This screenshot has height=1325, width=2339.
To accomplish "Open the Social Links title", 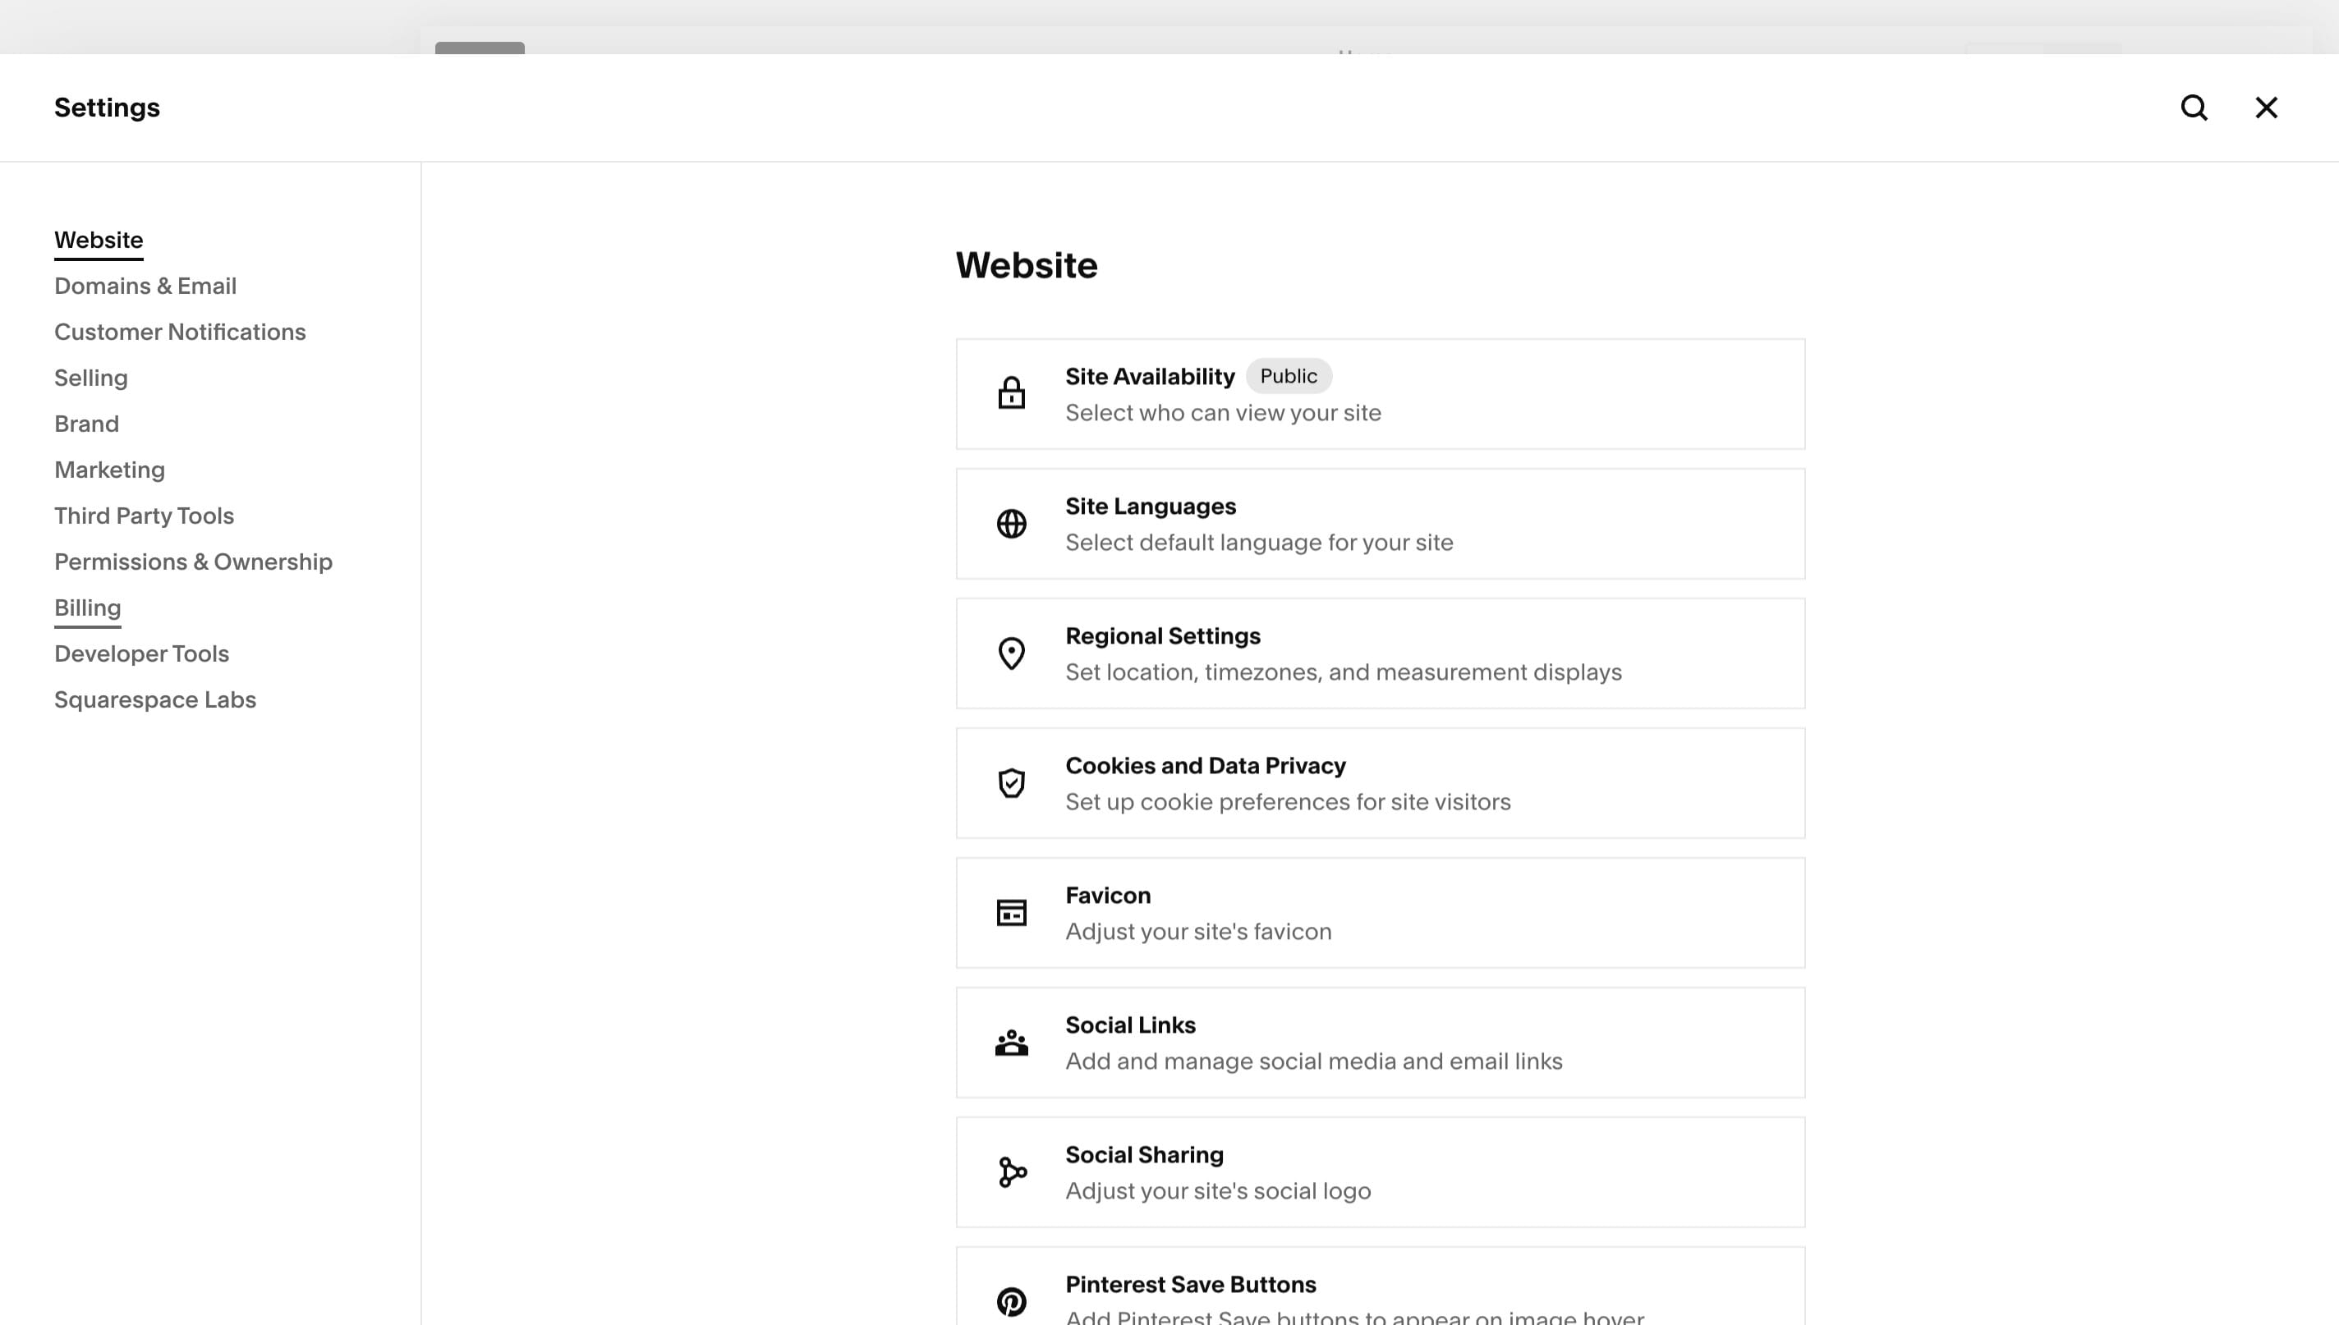I will (1130, 1025).
